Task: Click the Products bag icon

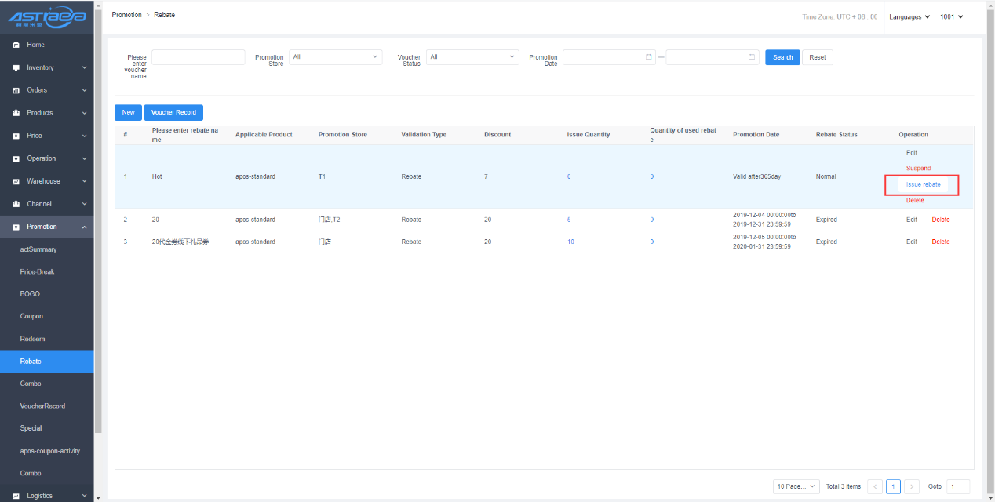Action: (16, 113)
